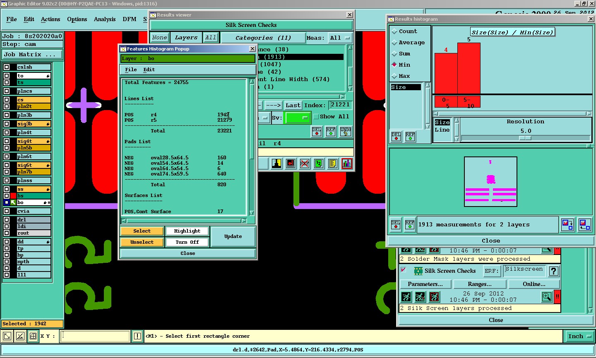Image resolution: width=596 pixels, height=358 pixels.
Task: Open the Analysis menu
Action: coord(105,19)
